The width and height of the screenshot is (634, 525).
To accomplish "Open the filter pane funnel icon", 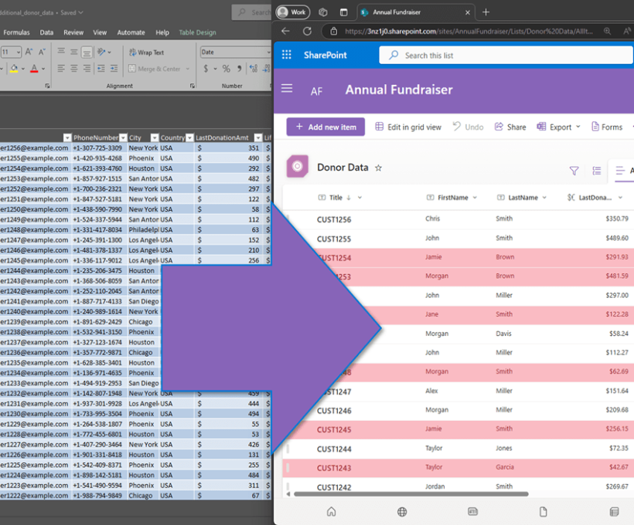I will (x=574, y=171).
